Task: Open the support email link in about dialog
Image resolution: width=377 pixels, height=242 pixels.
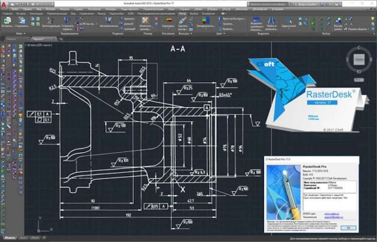Action: 334,217
